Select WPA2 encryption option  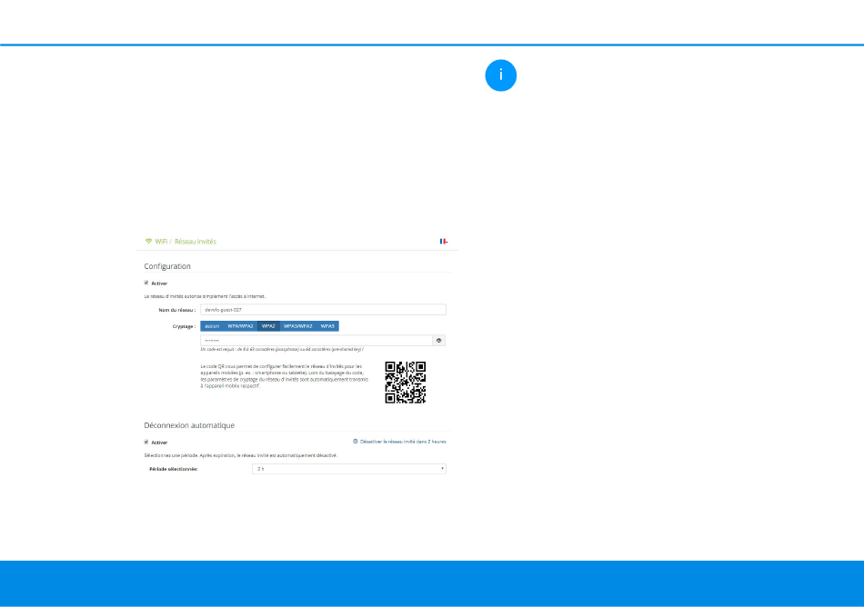pyautogui.click(x=268, y=325)
